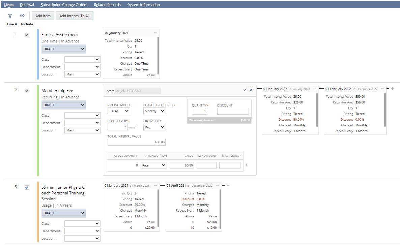Open Class dropdown for Fitness Assessment
The width and height of the screenshot is (400, 247).
point(82,59)
